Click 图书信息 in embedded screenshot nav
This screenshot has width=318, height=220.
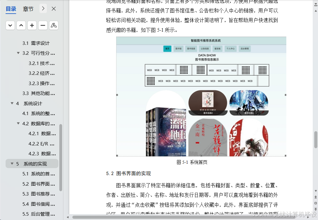[x=191, y=49]
